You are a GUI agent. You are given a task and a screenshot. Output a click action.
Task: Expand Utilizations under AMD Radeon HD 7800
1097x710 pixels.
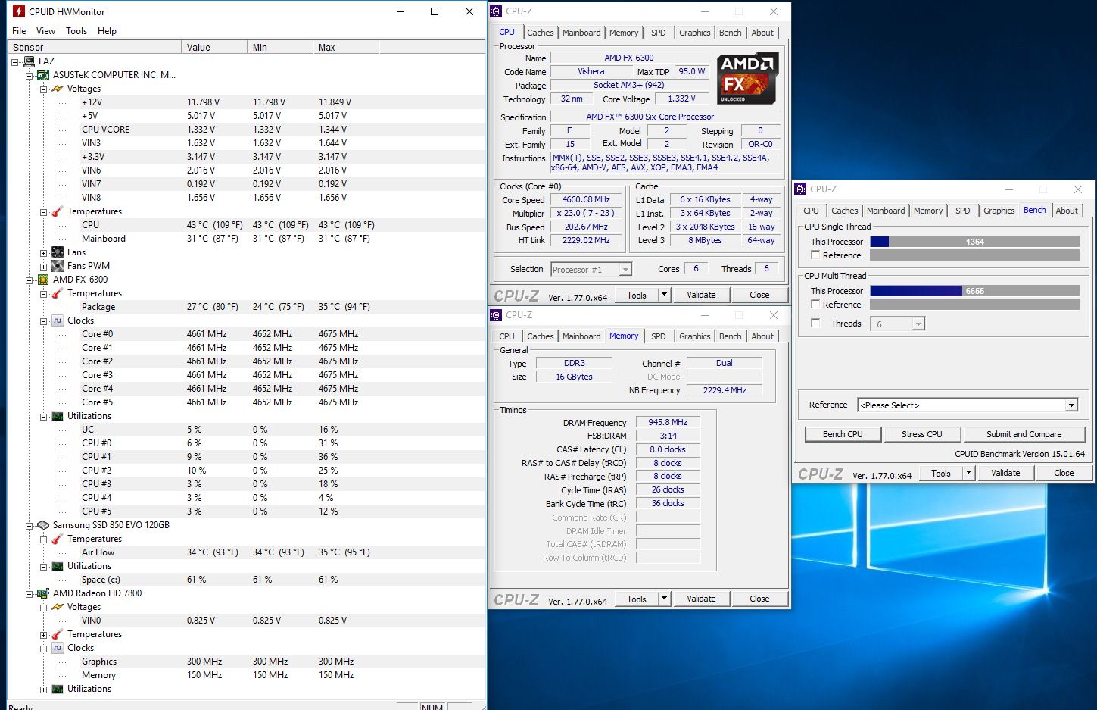44,689
